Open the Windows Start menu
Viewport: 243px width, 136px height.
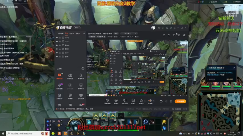pyautogui.click(x=3, y=134)
